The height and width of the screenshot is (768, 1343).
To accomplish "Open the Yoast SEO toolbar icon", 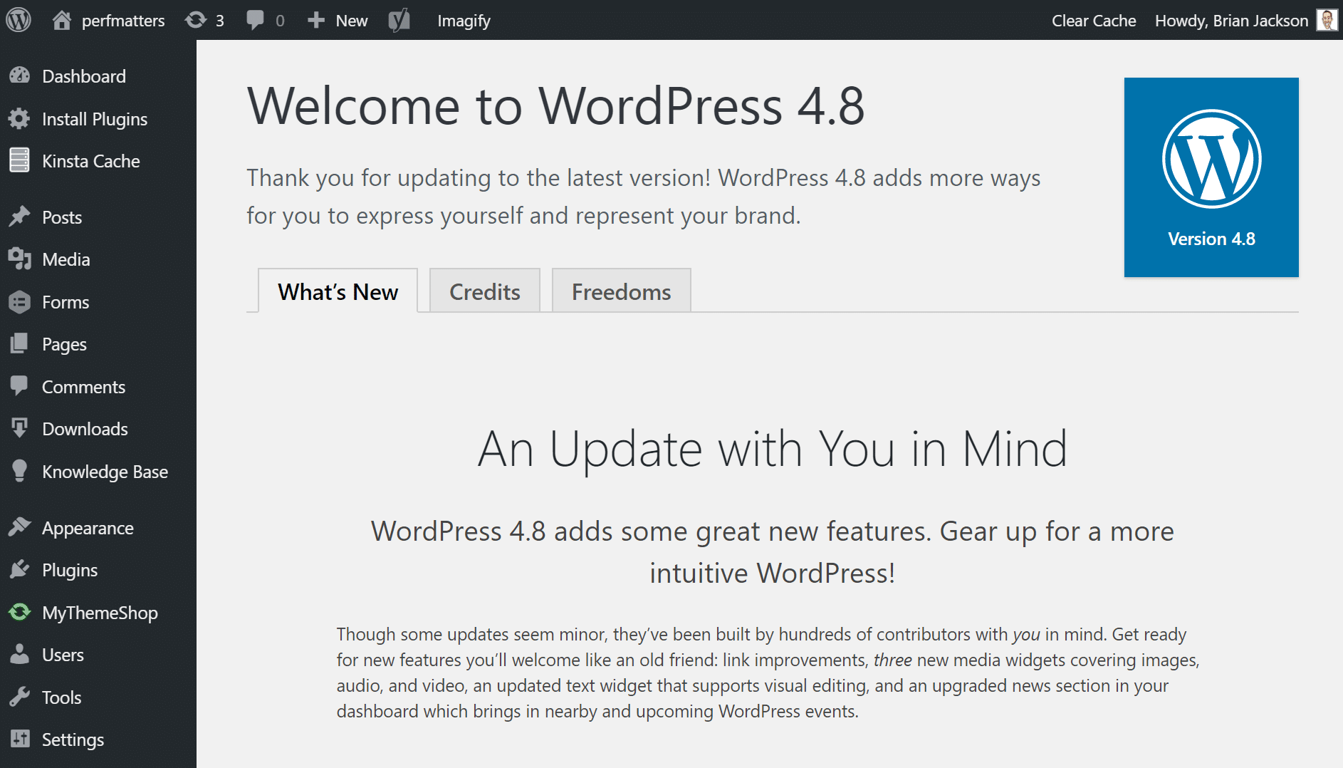I will coord(399,20).
